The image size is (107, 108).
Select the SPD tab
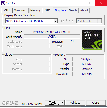pyautogui.click(x=48, y=10)
